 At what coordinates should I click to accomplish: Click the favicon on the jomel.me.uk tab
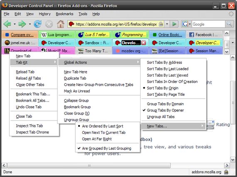click(x=7, y=43)
